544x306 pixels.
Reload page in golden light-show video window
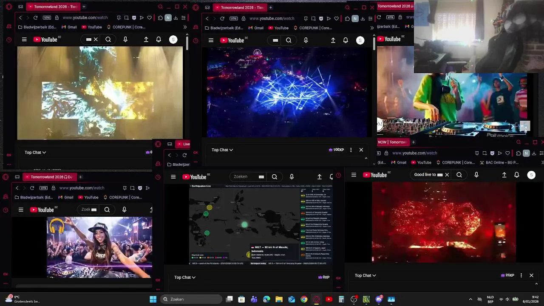pos(35,18)
